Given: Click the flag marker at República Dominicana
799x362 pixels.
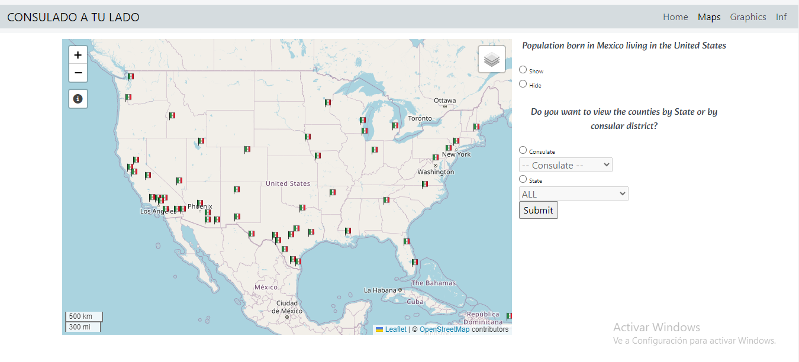Looking at the screenshot, I should pyautogui.click(x=508, y=316).
